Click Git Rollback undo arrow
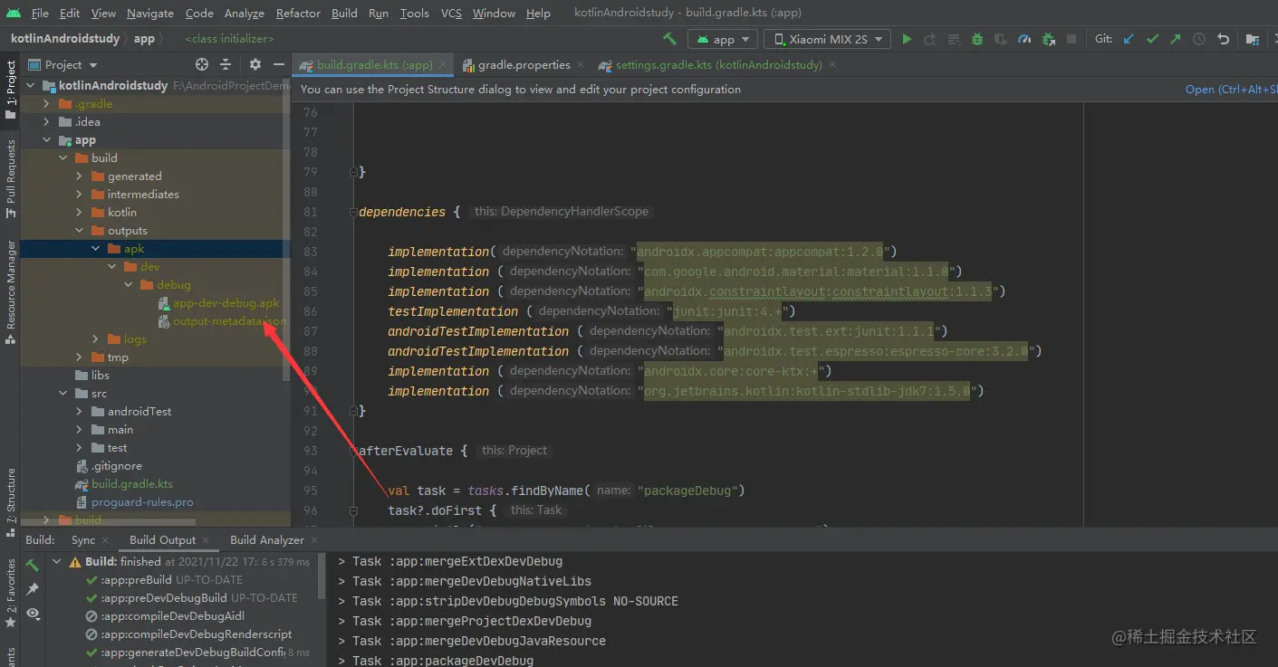This screenshot has width=1278, height=667. click(x=1223, y=39)
